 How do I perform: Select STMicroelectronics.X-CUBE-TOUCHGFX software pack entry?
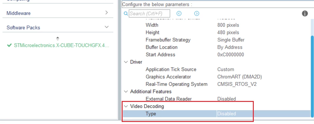(61, 45)
